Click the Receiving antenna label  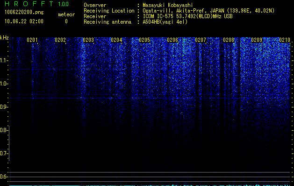point(108,22)
